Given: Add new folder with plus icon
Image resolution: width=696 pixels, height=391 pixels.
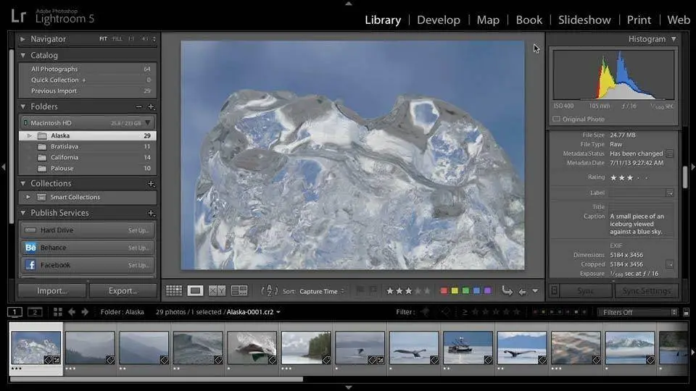Looking at the screenshot, I should point(151,107).
